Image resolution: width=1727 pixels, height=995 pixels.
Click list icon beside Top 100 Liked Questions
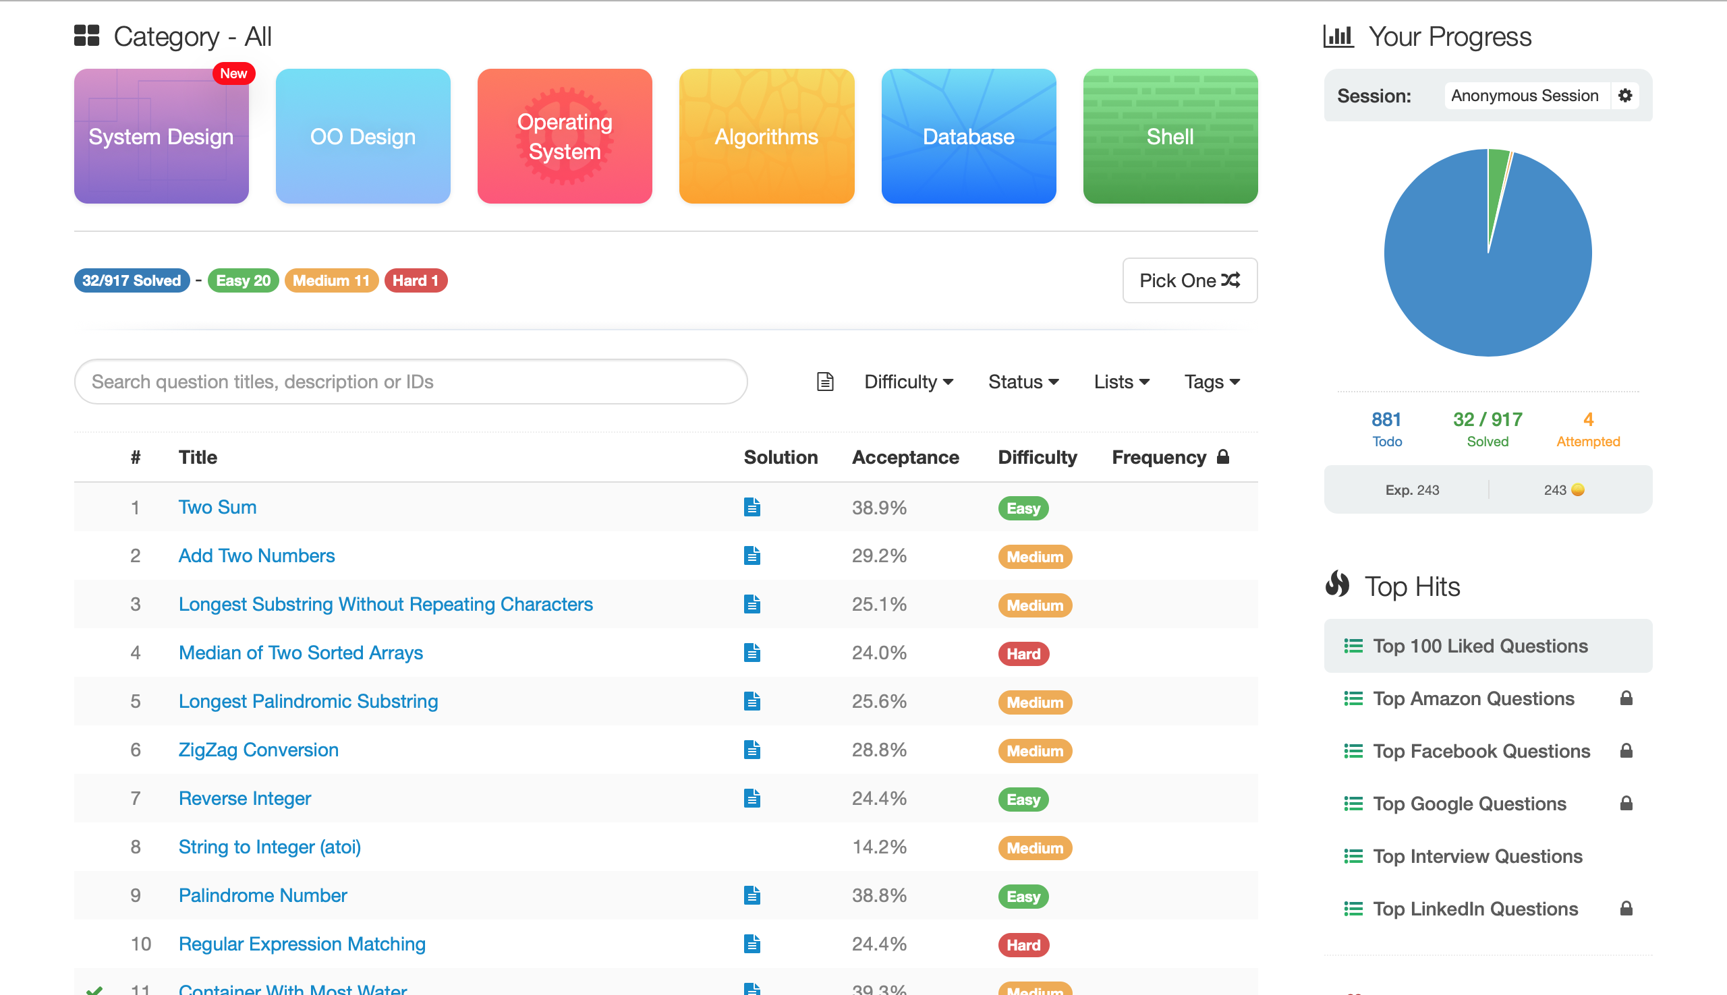(1353, 646)
